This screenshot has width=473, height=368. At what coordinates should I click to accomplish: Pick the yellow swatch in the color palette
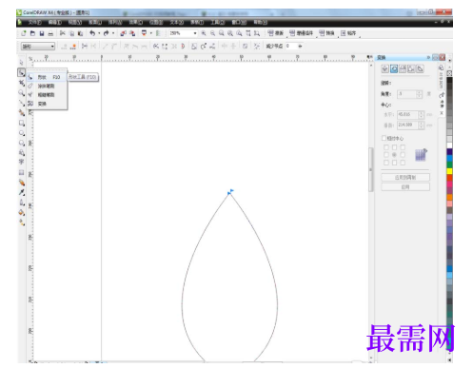coord(449,171)
